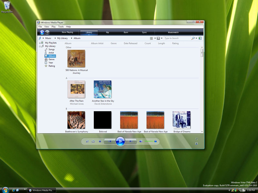Image resolution: width=258 pixels, height=193 pixels.
Task: Switch to the Rip tab
Action: click(x=107, y=32)
